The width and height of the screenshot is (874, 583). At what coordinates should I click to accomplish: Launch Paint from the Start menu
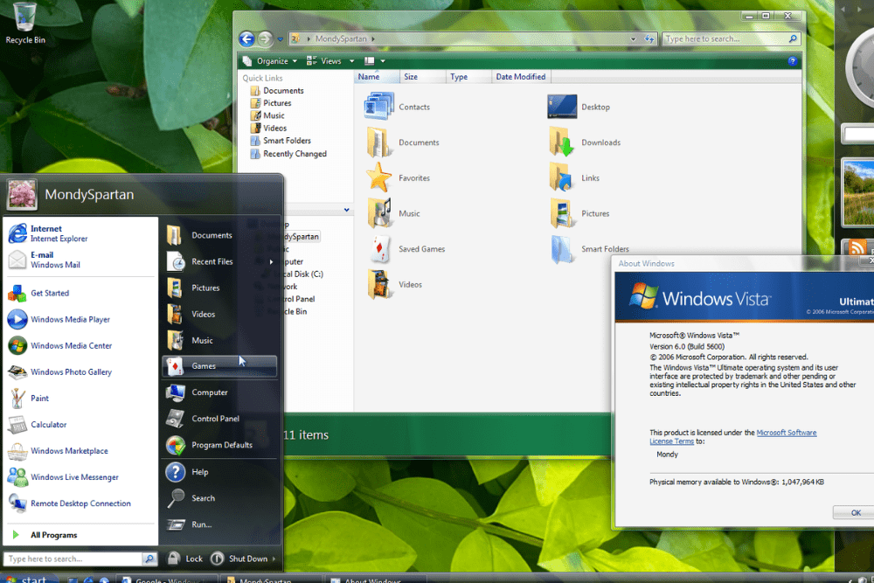(39, 399)
